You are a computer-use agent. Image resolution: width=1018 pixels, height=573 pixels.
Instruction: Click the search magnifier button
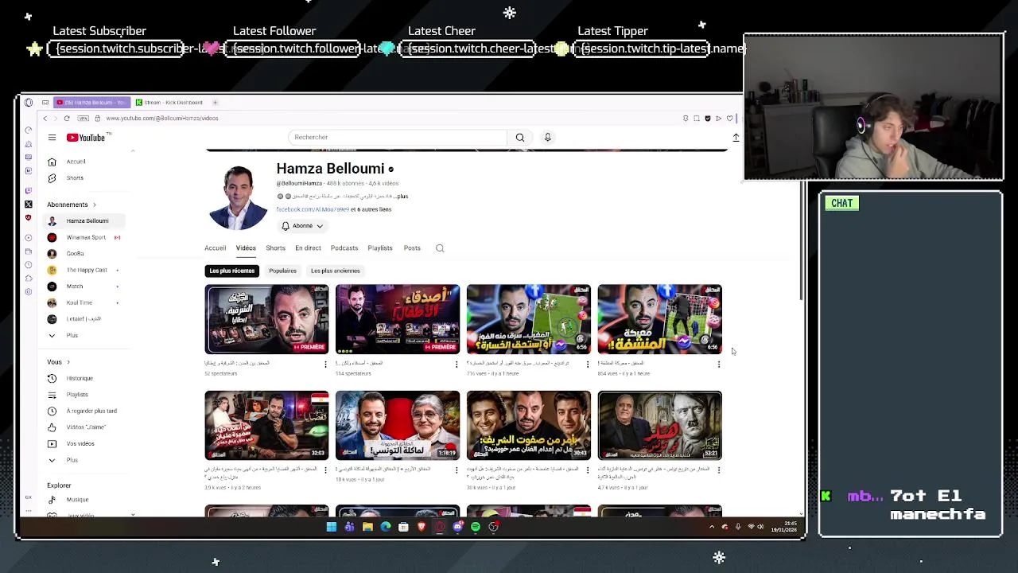[x=520, y=138]
